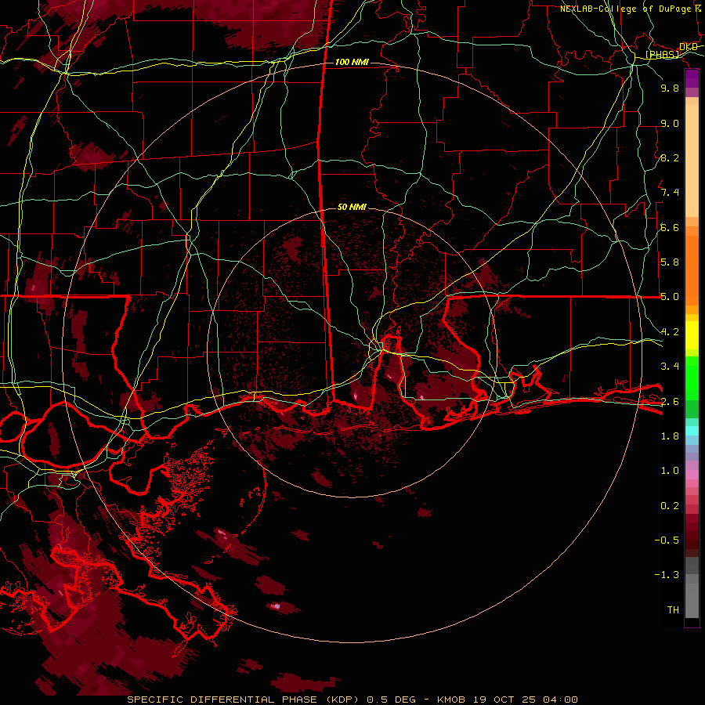Click the orange segment of the color bar
Screen dimensions: 705x705
[692, 269]
